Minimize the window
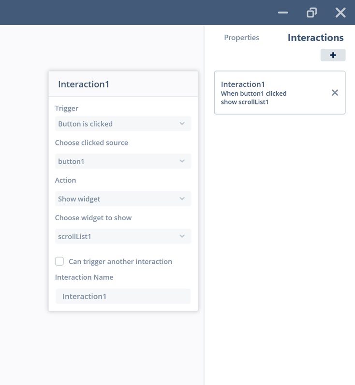This screenshot has width=355, height=385. (283, 13)
